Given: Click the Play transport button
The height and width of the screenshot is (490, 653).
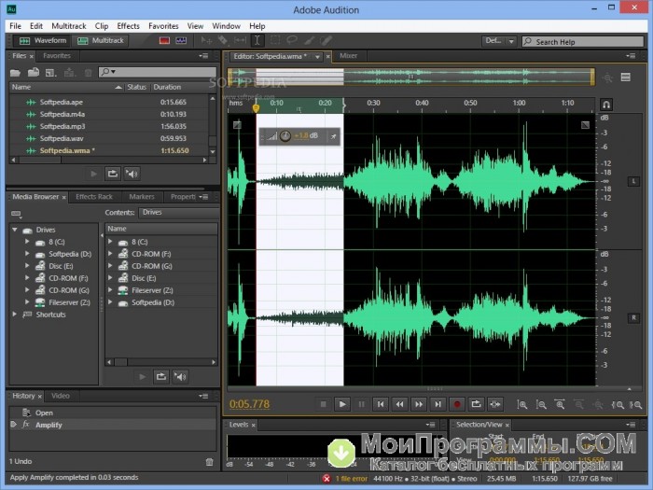Looking at the screenshot, I should coord(342,404).
